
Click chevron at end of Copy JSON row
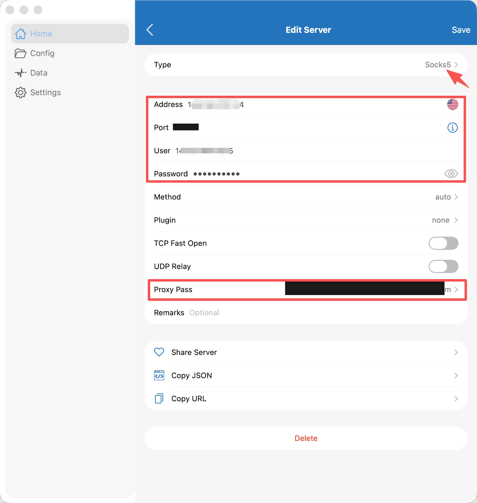[x=456, y=375]
